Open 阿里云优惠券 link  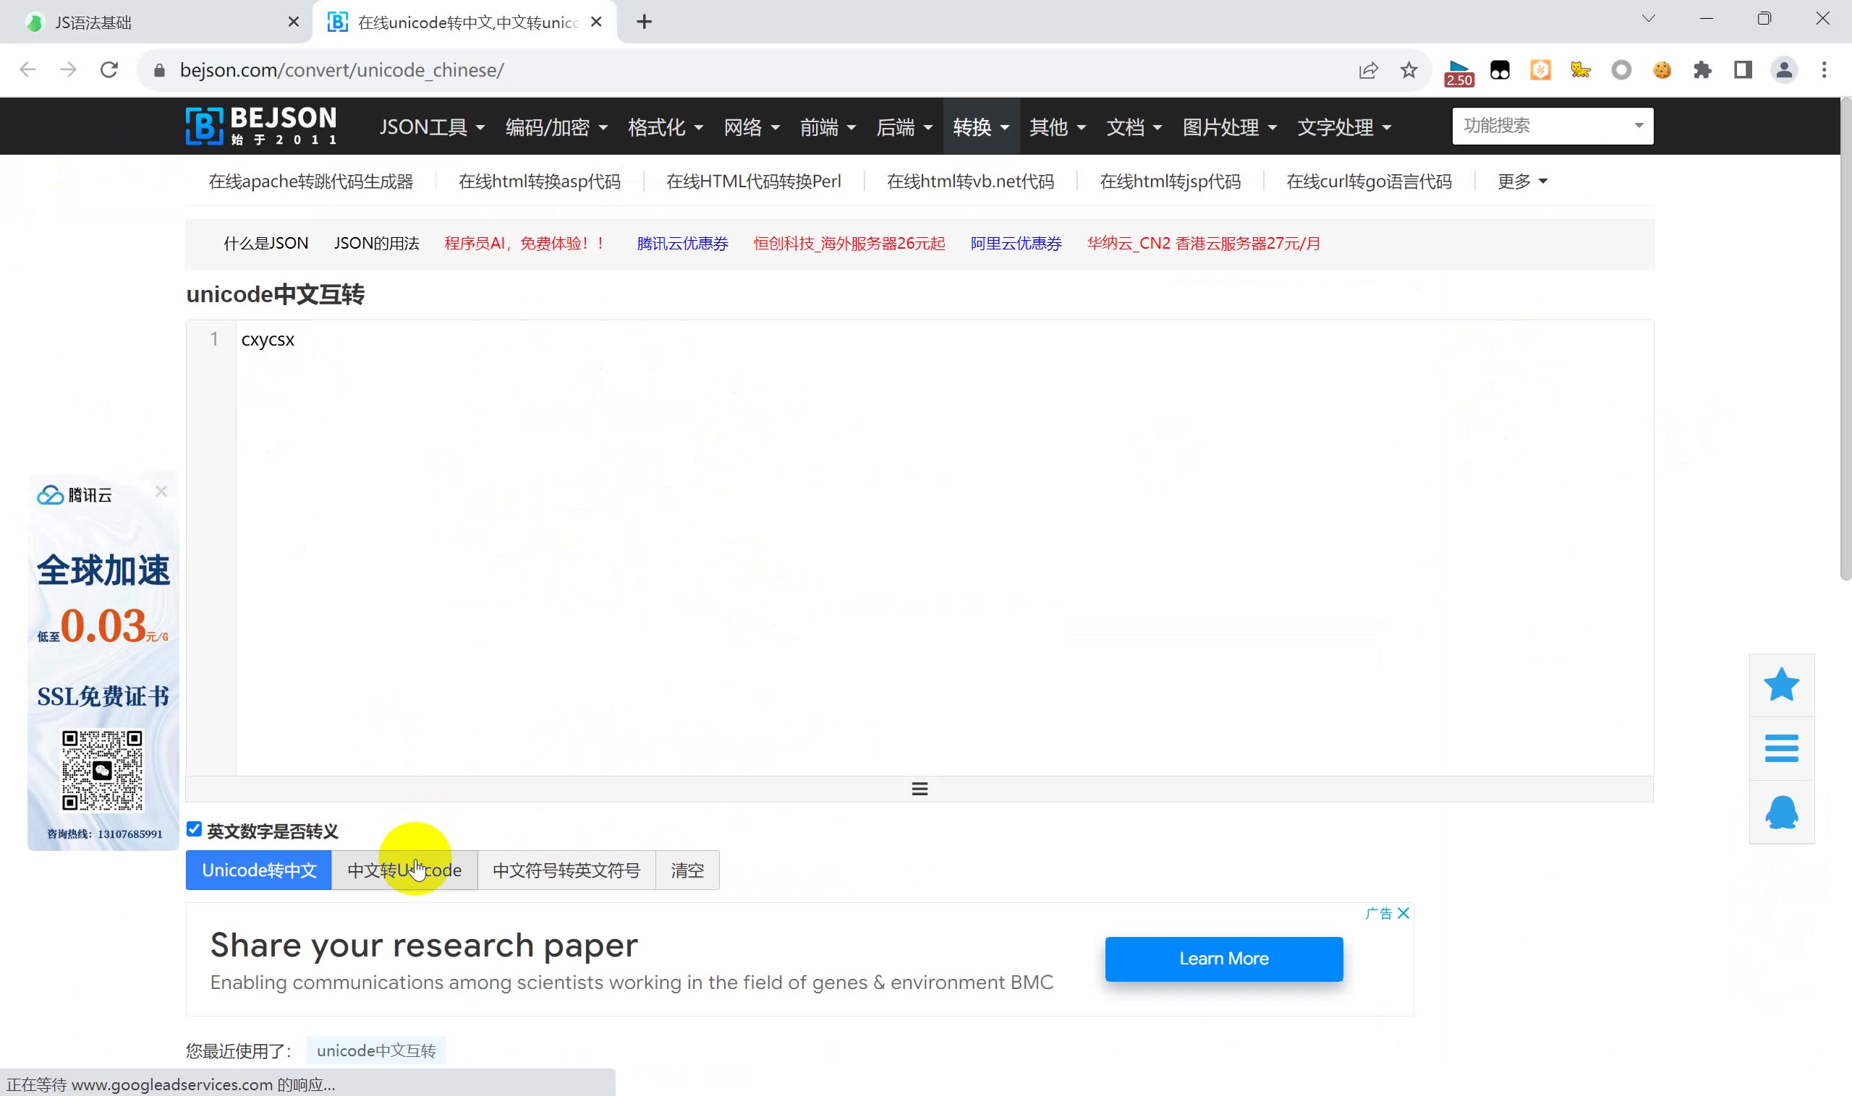[x=1016, y=244]
